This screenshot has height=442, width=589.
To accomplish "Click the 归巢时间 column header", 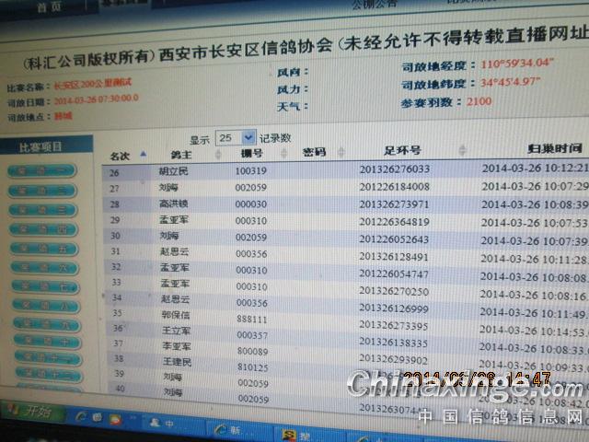I will [554, 147].
